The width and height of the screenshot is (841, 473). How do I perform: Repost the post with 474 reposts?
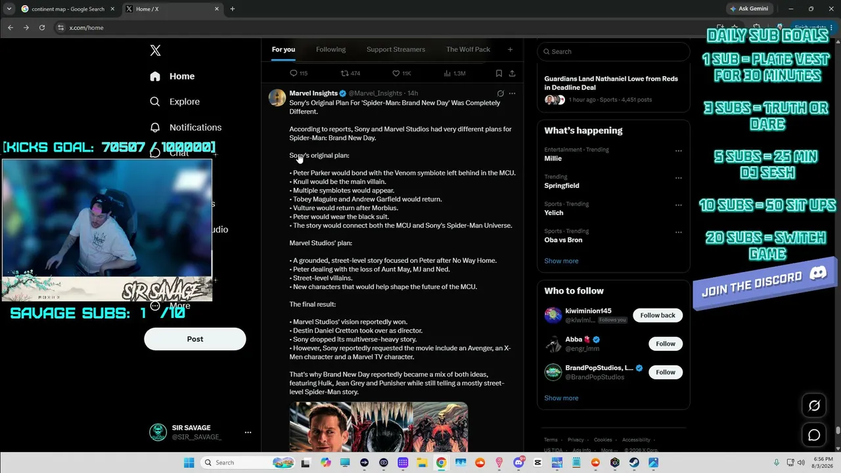point(350,73)
